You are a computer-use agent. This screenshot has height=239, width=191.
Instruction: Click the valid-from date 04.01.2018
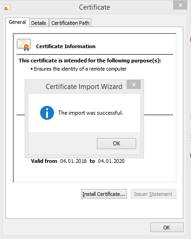(x=73, y=161)
